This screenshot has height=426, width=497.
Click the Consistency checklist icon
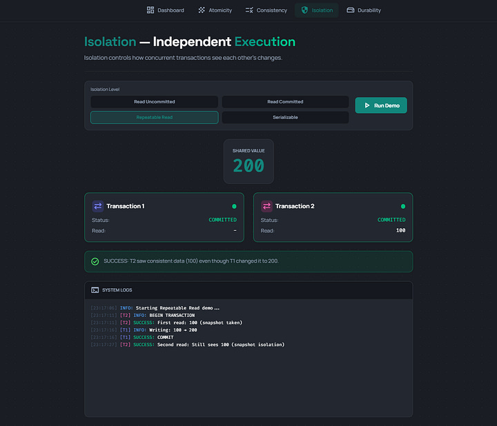249,10
